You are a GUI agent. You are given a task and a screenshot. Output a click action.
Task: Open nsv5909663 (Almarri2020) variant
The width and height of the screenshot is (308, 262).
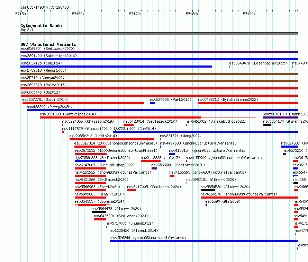point(99,194)
